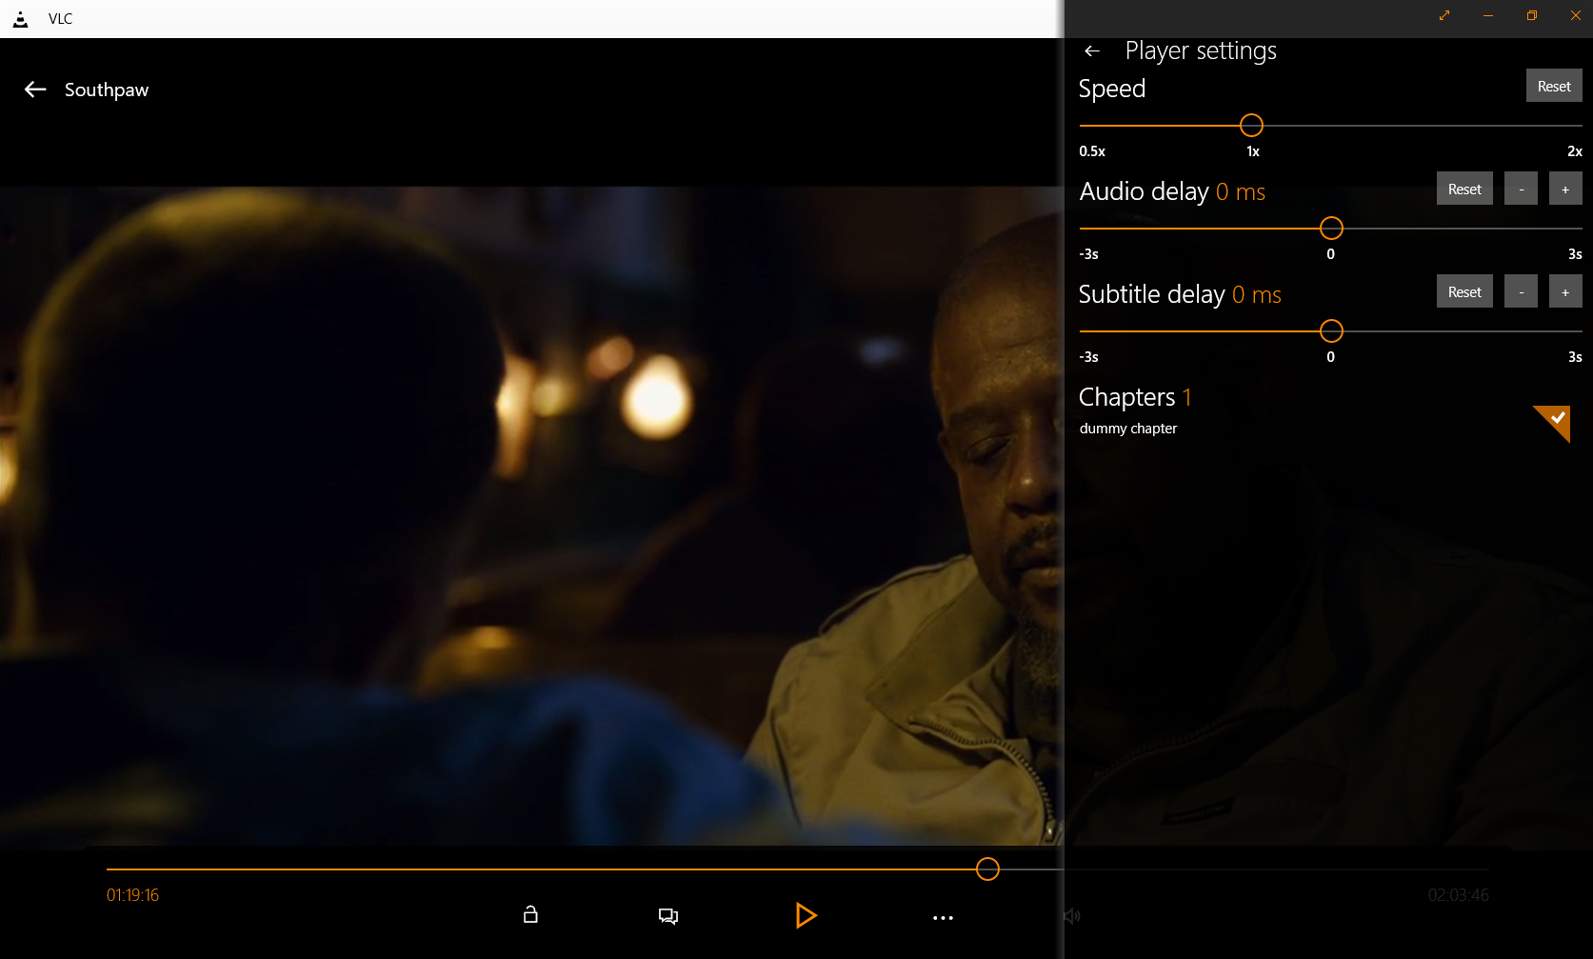The image size is (1593, 959).
Task: Open subtitles and audio tracks menu
Action: (668, 916)
